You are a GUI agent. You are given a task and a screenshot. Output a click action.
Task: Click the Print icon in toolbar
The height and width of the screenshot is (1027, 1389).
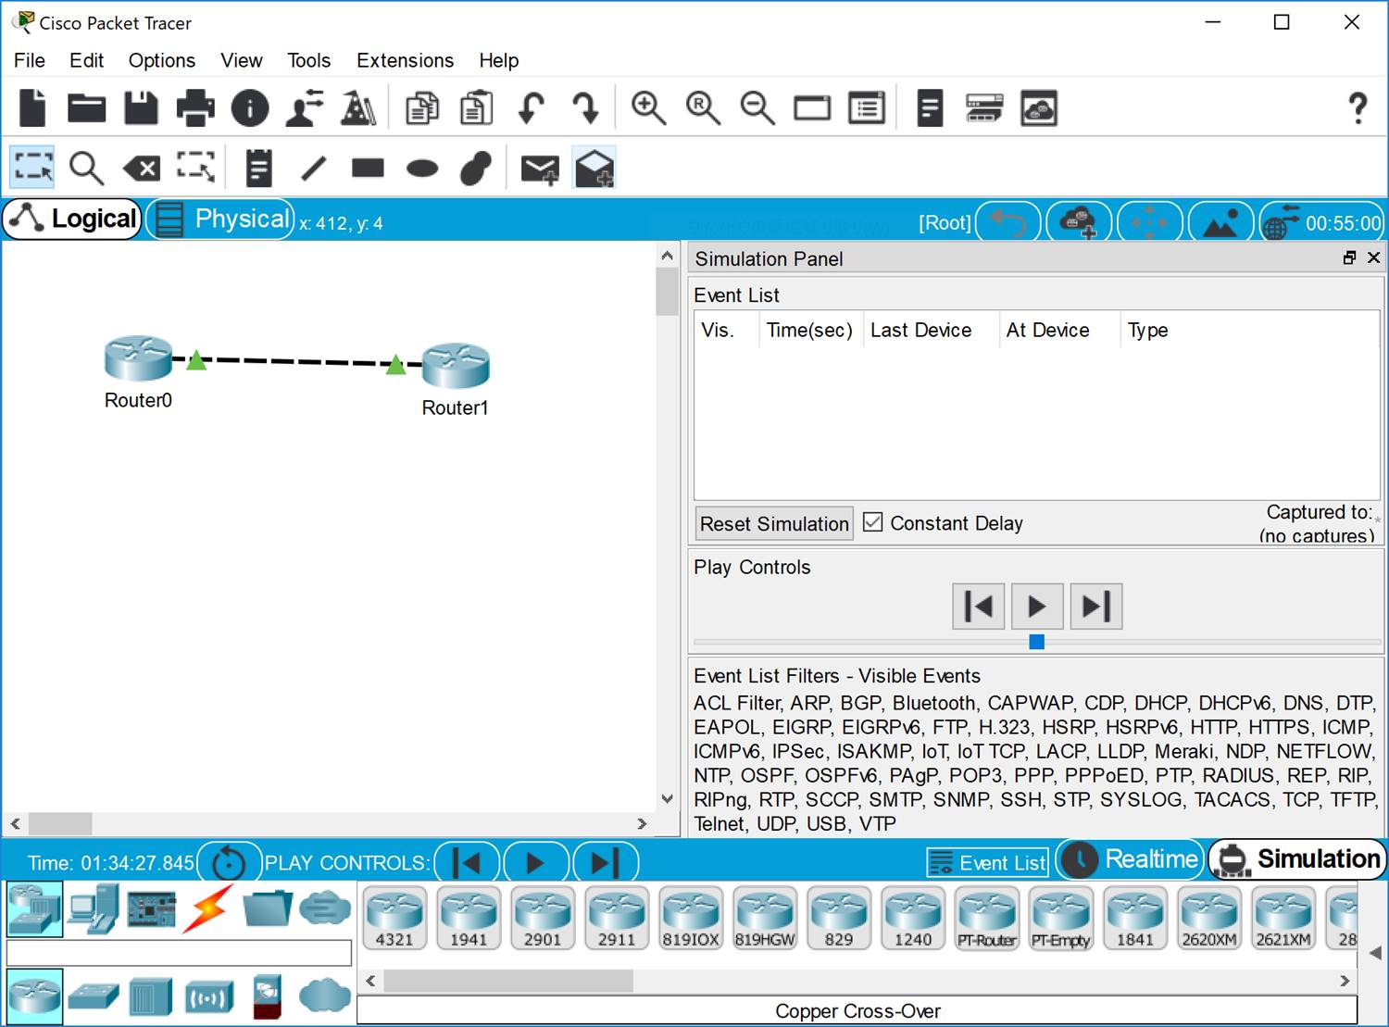point(195,108)
